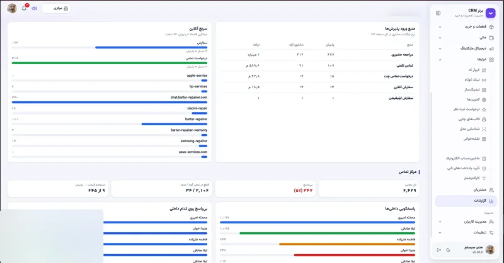The image size is (504, 263).
Task: Open لینک کوتاه tool
Action: pos(472,80)
